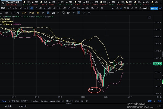Toggle the 主力 main force indicator

coord(24,13)
